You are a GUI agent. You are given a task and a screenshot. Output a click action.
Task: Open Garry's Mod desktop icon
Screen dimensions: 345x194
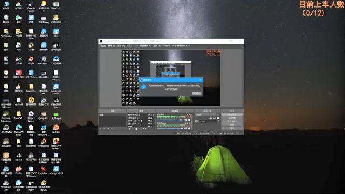point(56,170)
